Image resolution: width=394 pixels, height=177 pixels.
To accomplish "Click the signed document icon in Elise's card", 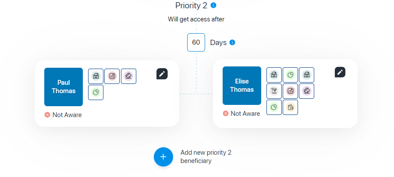I will click(x=274, y=91).
